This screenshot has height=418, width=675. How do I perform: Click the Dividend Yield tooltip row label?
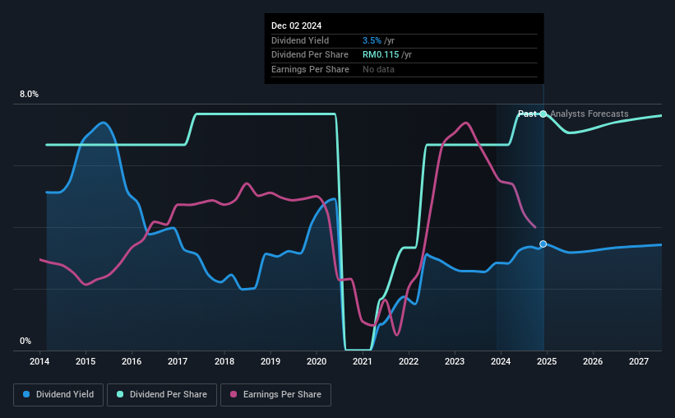[x=300, y=40]
